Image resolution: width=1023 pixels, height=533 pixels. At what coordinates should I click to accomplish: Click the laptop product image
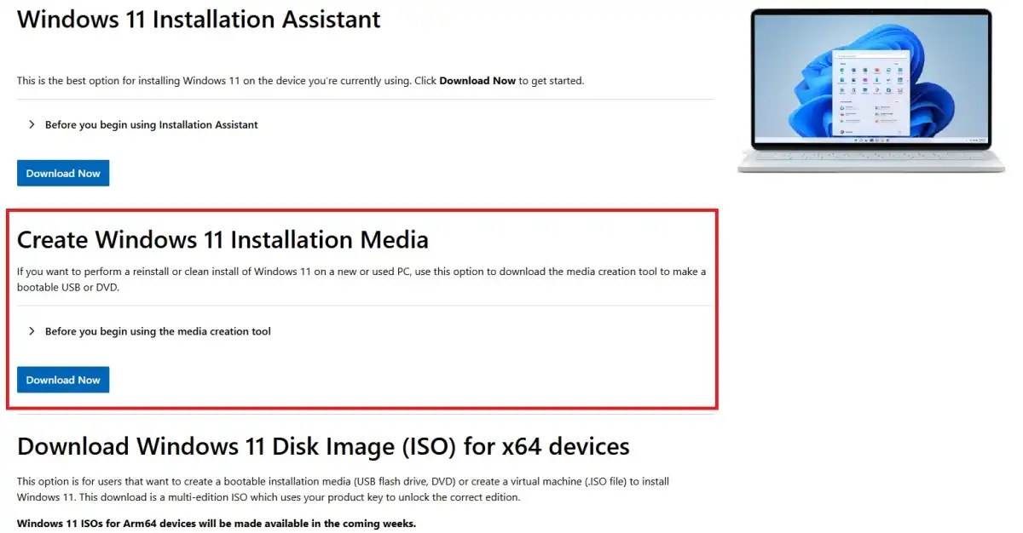click(x=872, y=89)
